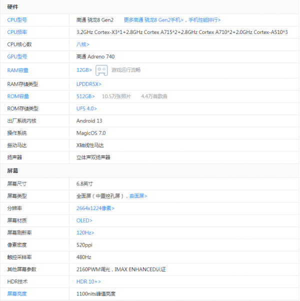
Task: Open the CPU频率 label link
Action: [x=17, y=32]
